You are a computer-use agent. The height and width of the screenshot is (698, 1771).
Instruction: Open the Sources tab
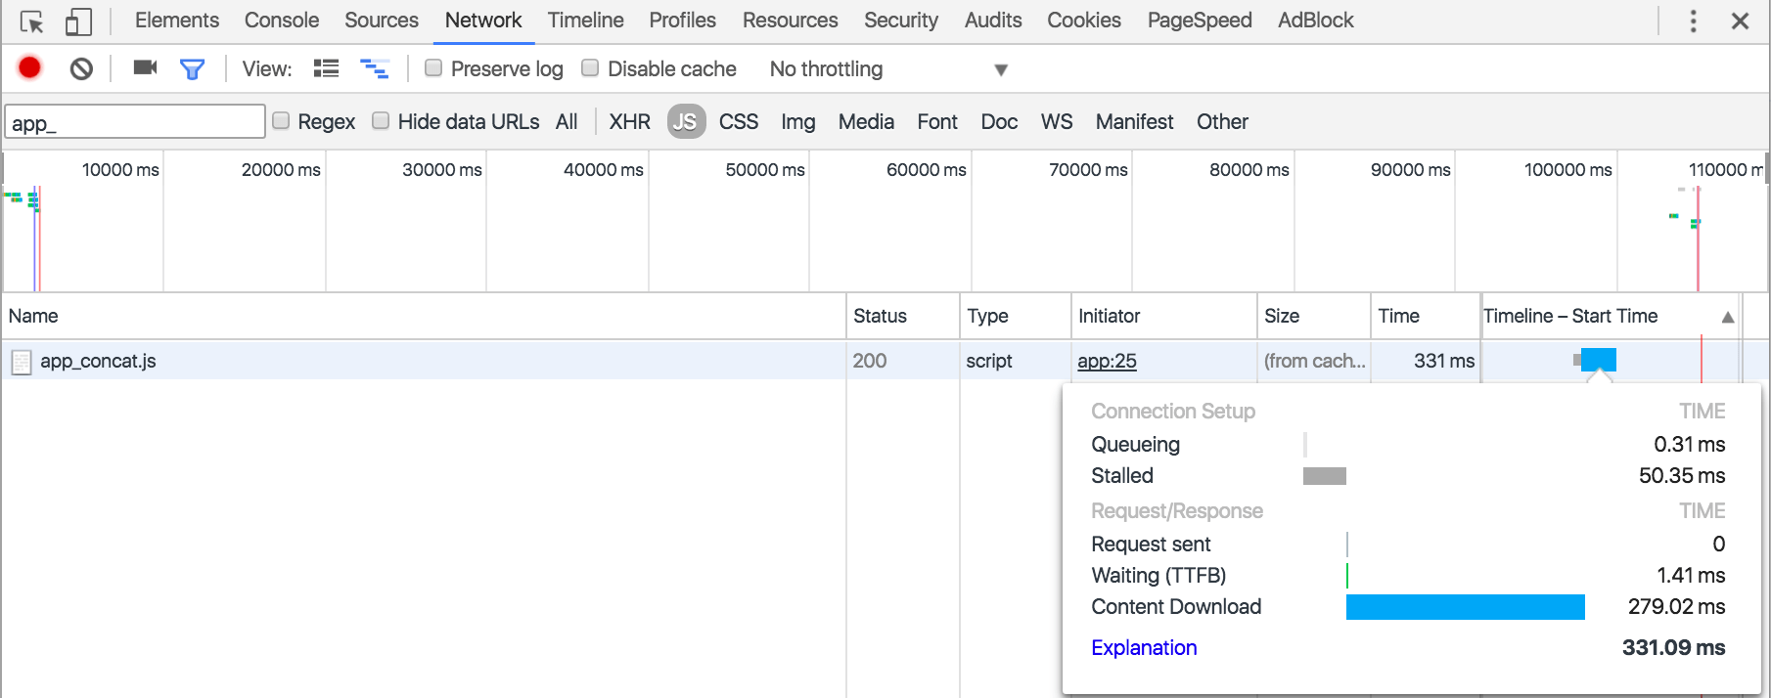pos(382,21)
